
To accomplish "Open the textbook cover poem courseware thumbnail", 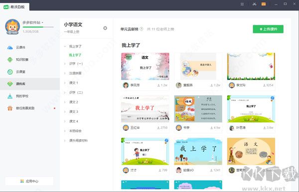I will (198, 109).
